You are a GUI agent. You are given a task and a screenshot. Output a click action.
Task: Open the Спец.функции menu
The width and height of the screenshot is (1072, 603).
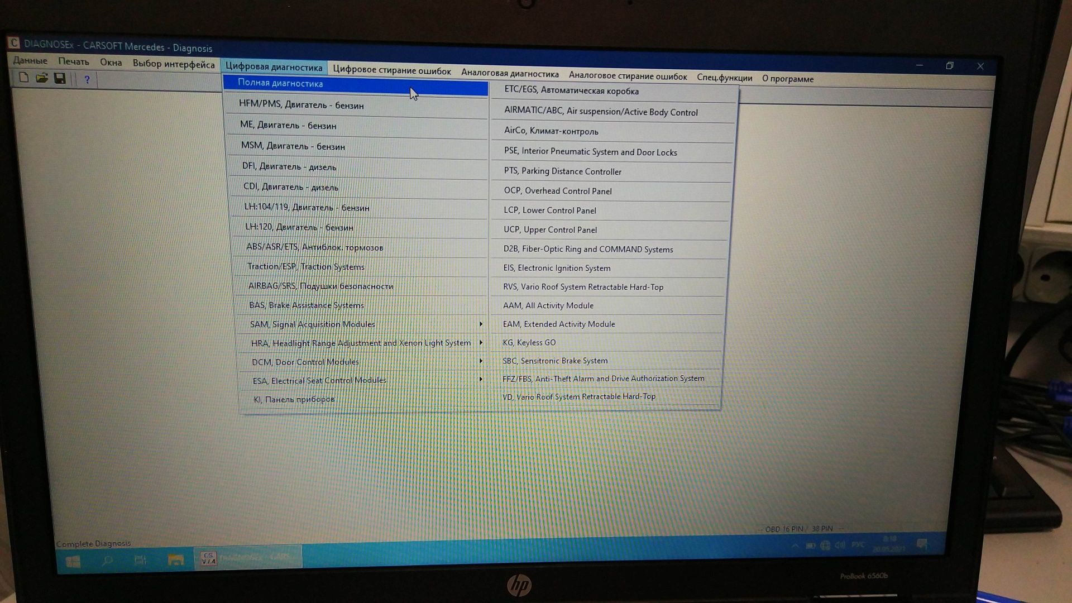pyautogui.click(x=724, y=78)
